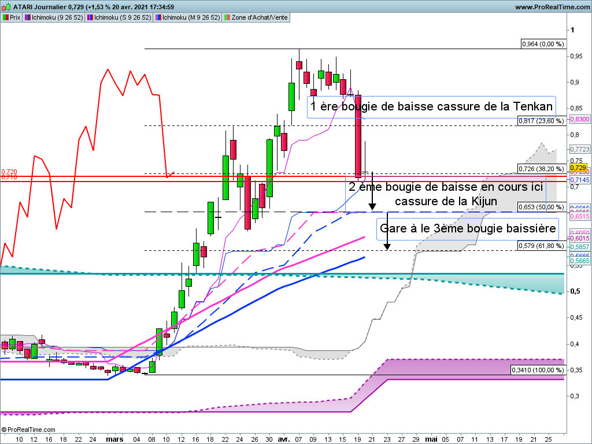Viewport: 592px width, 444px height.
Task: Click the yellow 0,729 current price tag
Action: click(578, 168)
